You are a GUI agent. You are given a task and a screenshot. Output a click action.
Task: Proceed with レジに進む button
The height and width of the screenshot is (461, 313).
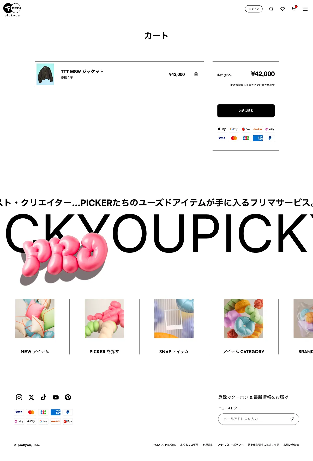(246, 111)
